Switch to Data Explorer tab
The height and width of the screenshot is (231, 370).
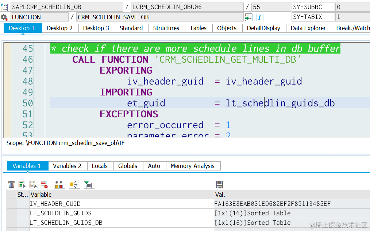(308, 28)
